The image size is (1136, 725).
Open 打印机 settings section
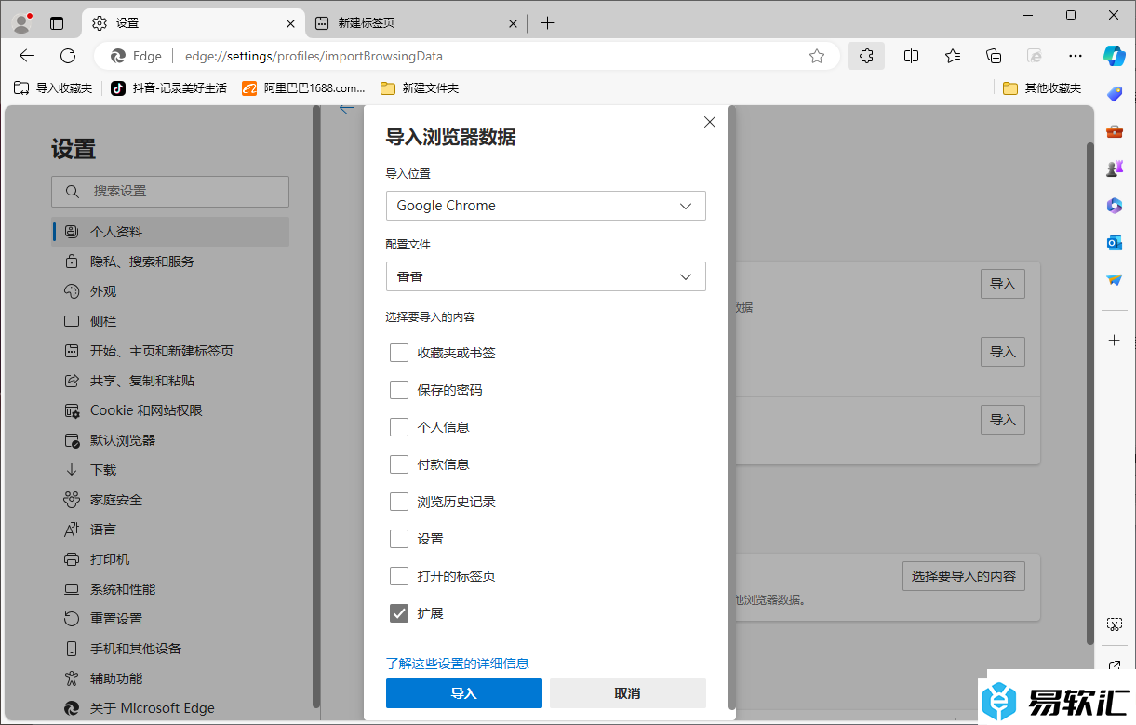pyautogui.click(x=170, y=559)
